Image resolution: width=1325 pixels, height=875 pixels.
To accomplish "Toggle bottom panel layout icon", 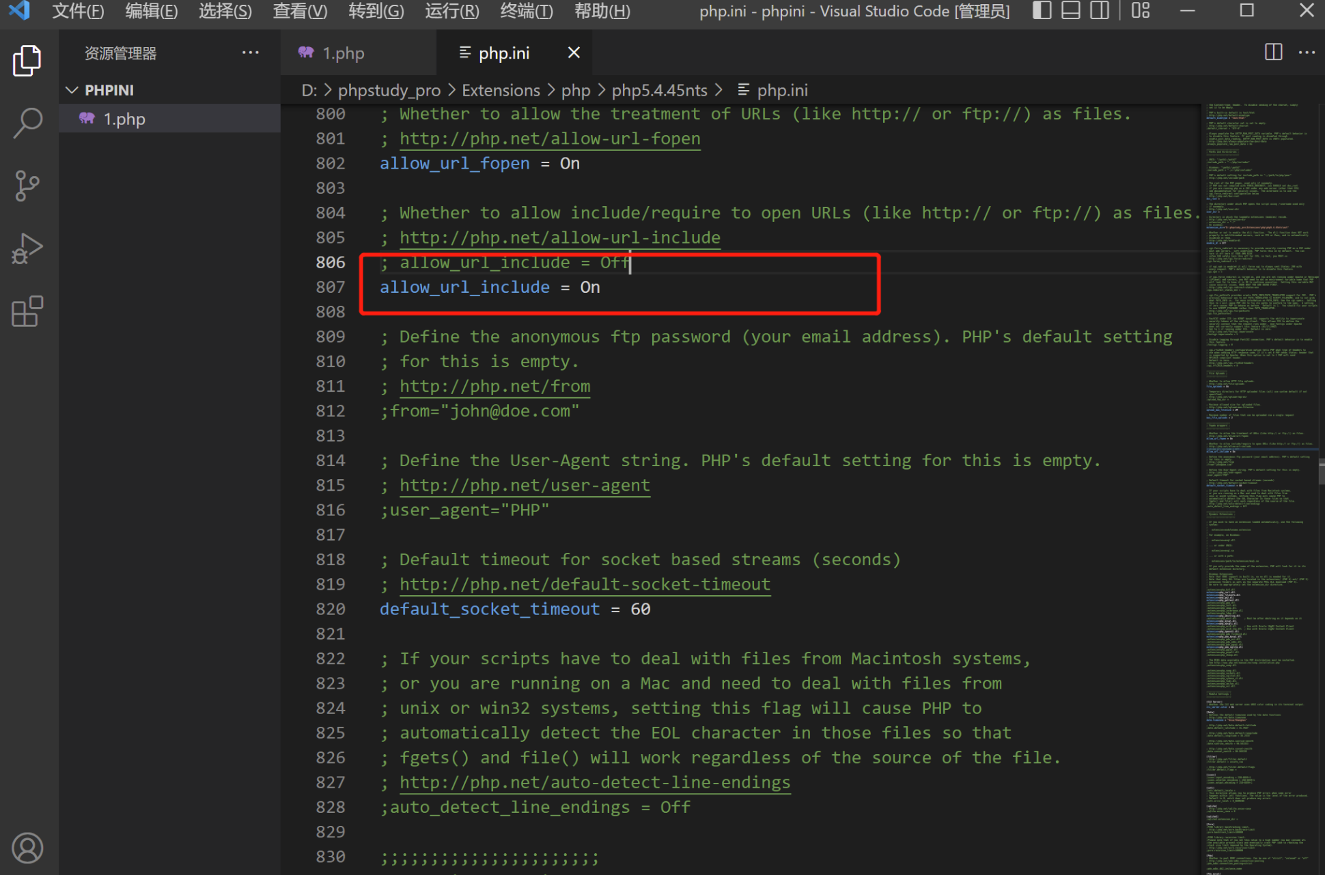I will click(1071, 11).
